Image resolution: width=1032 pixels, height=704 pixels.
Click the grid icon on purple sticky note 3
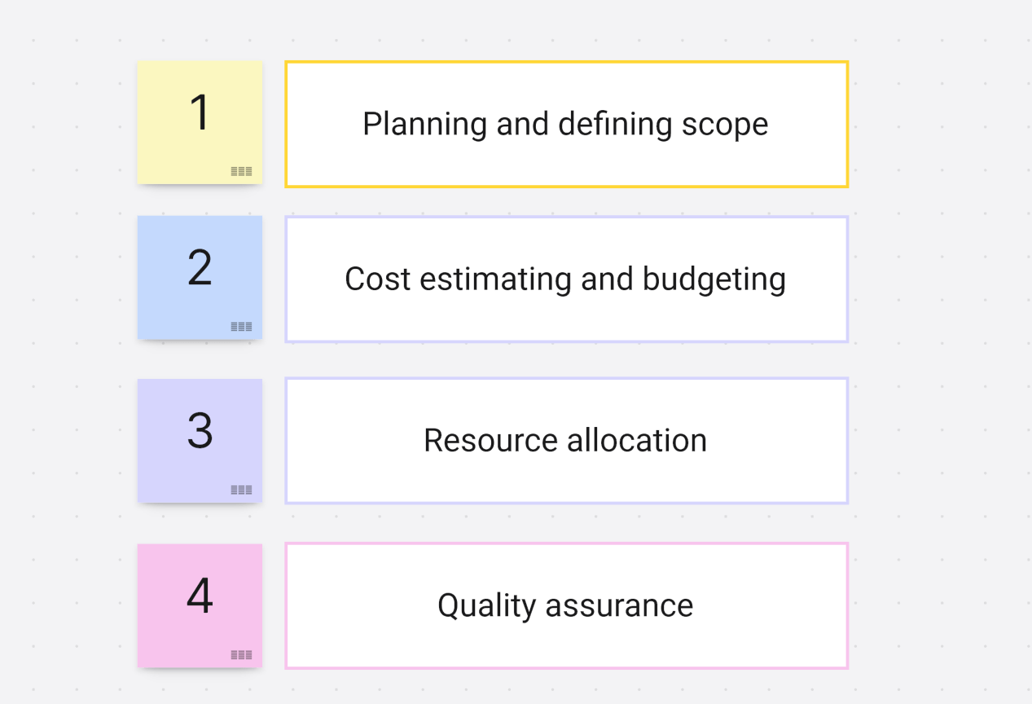(241, 490)
